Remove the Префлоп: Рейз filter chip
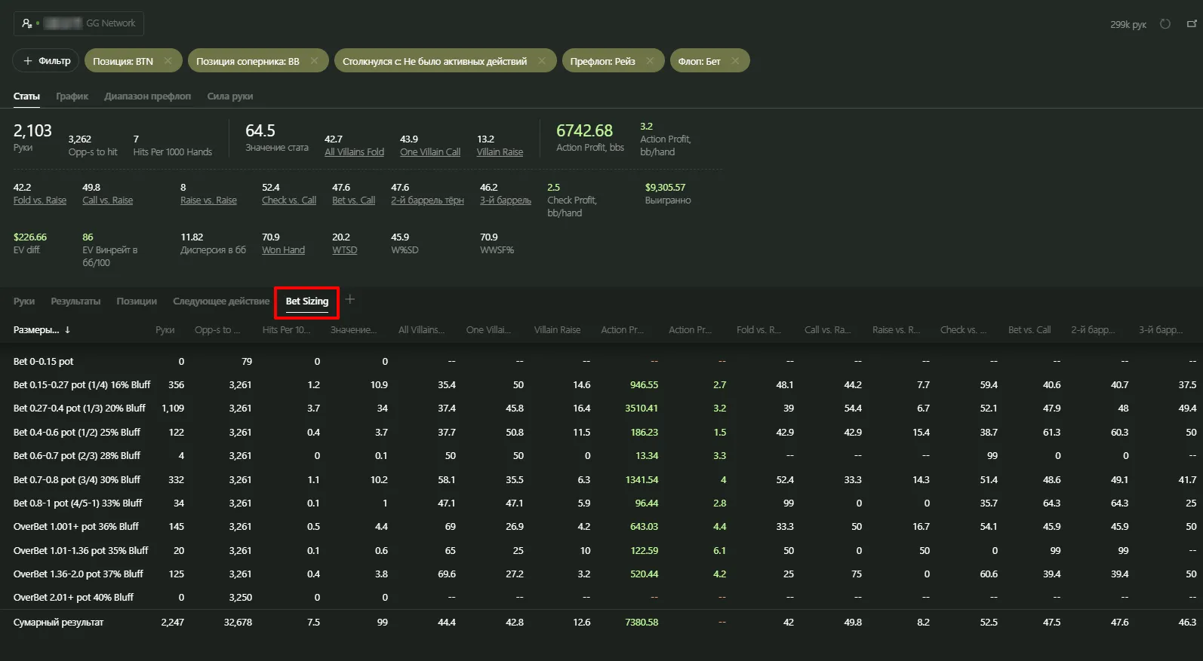 650,61
